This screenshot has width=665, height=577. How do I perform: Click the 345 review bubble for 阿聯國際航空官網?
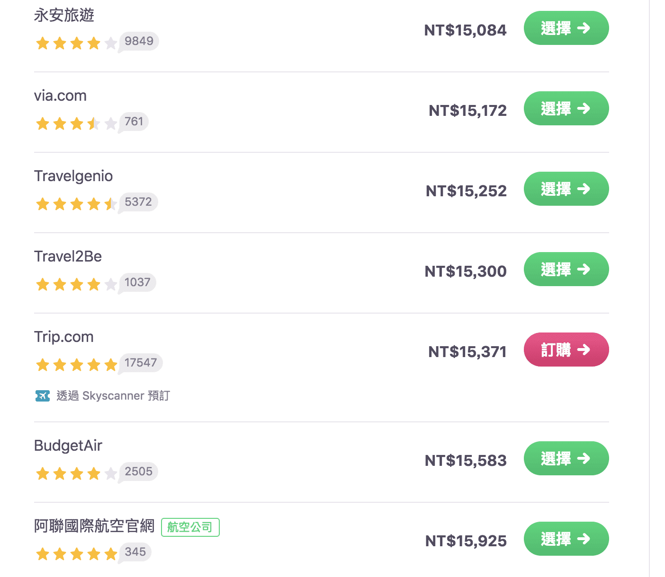[x=135, y=552]
